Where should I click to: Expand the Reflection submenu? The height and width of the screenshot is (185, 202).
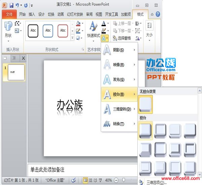[x=134, y=64]
